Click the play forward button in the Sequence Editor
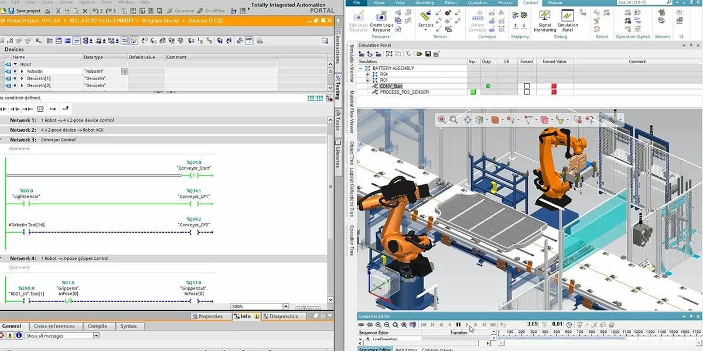 coord(467,325)
